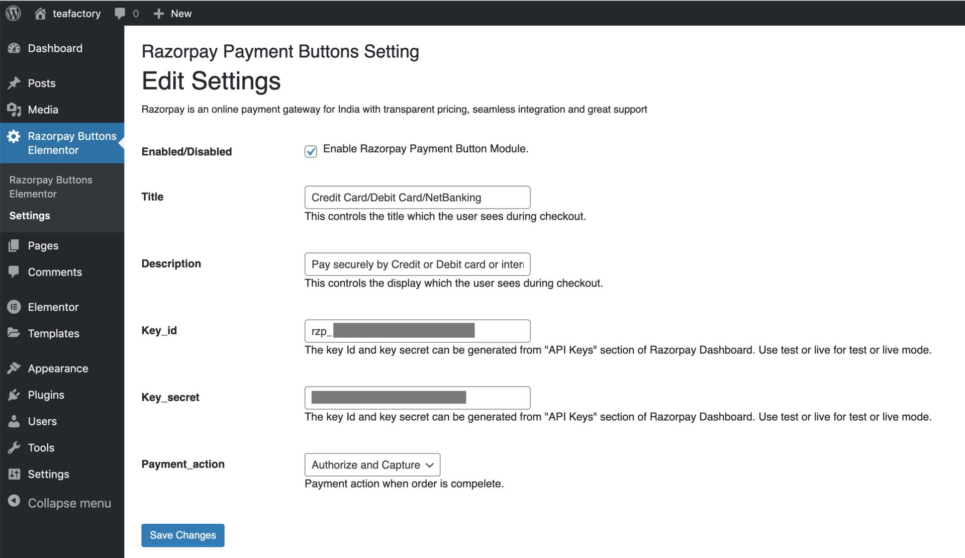Focus the Key_id input field

click(417, 331)
